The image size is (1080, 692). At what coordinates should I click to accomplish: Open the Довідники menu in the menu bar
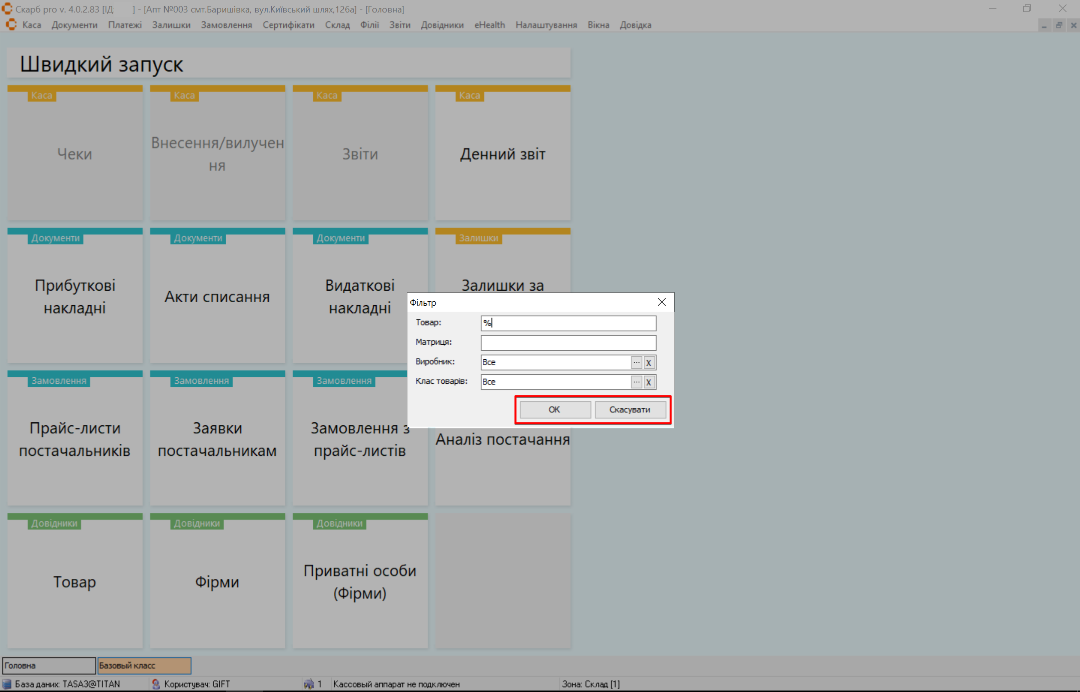[x=442, y=25]
